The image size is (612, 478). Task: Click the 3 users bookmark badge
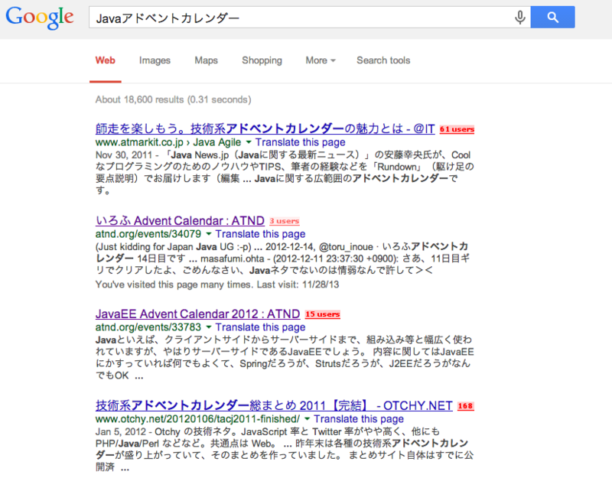click(x=284, y=221)
